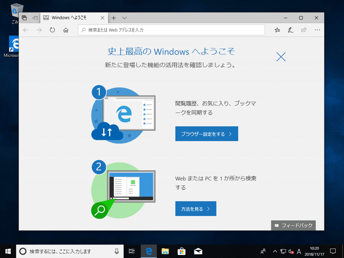Refresh the current page
The width and height of the screenshot is (344, 258).
click(52, 30)
